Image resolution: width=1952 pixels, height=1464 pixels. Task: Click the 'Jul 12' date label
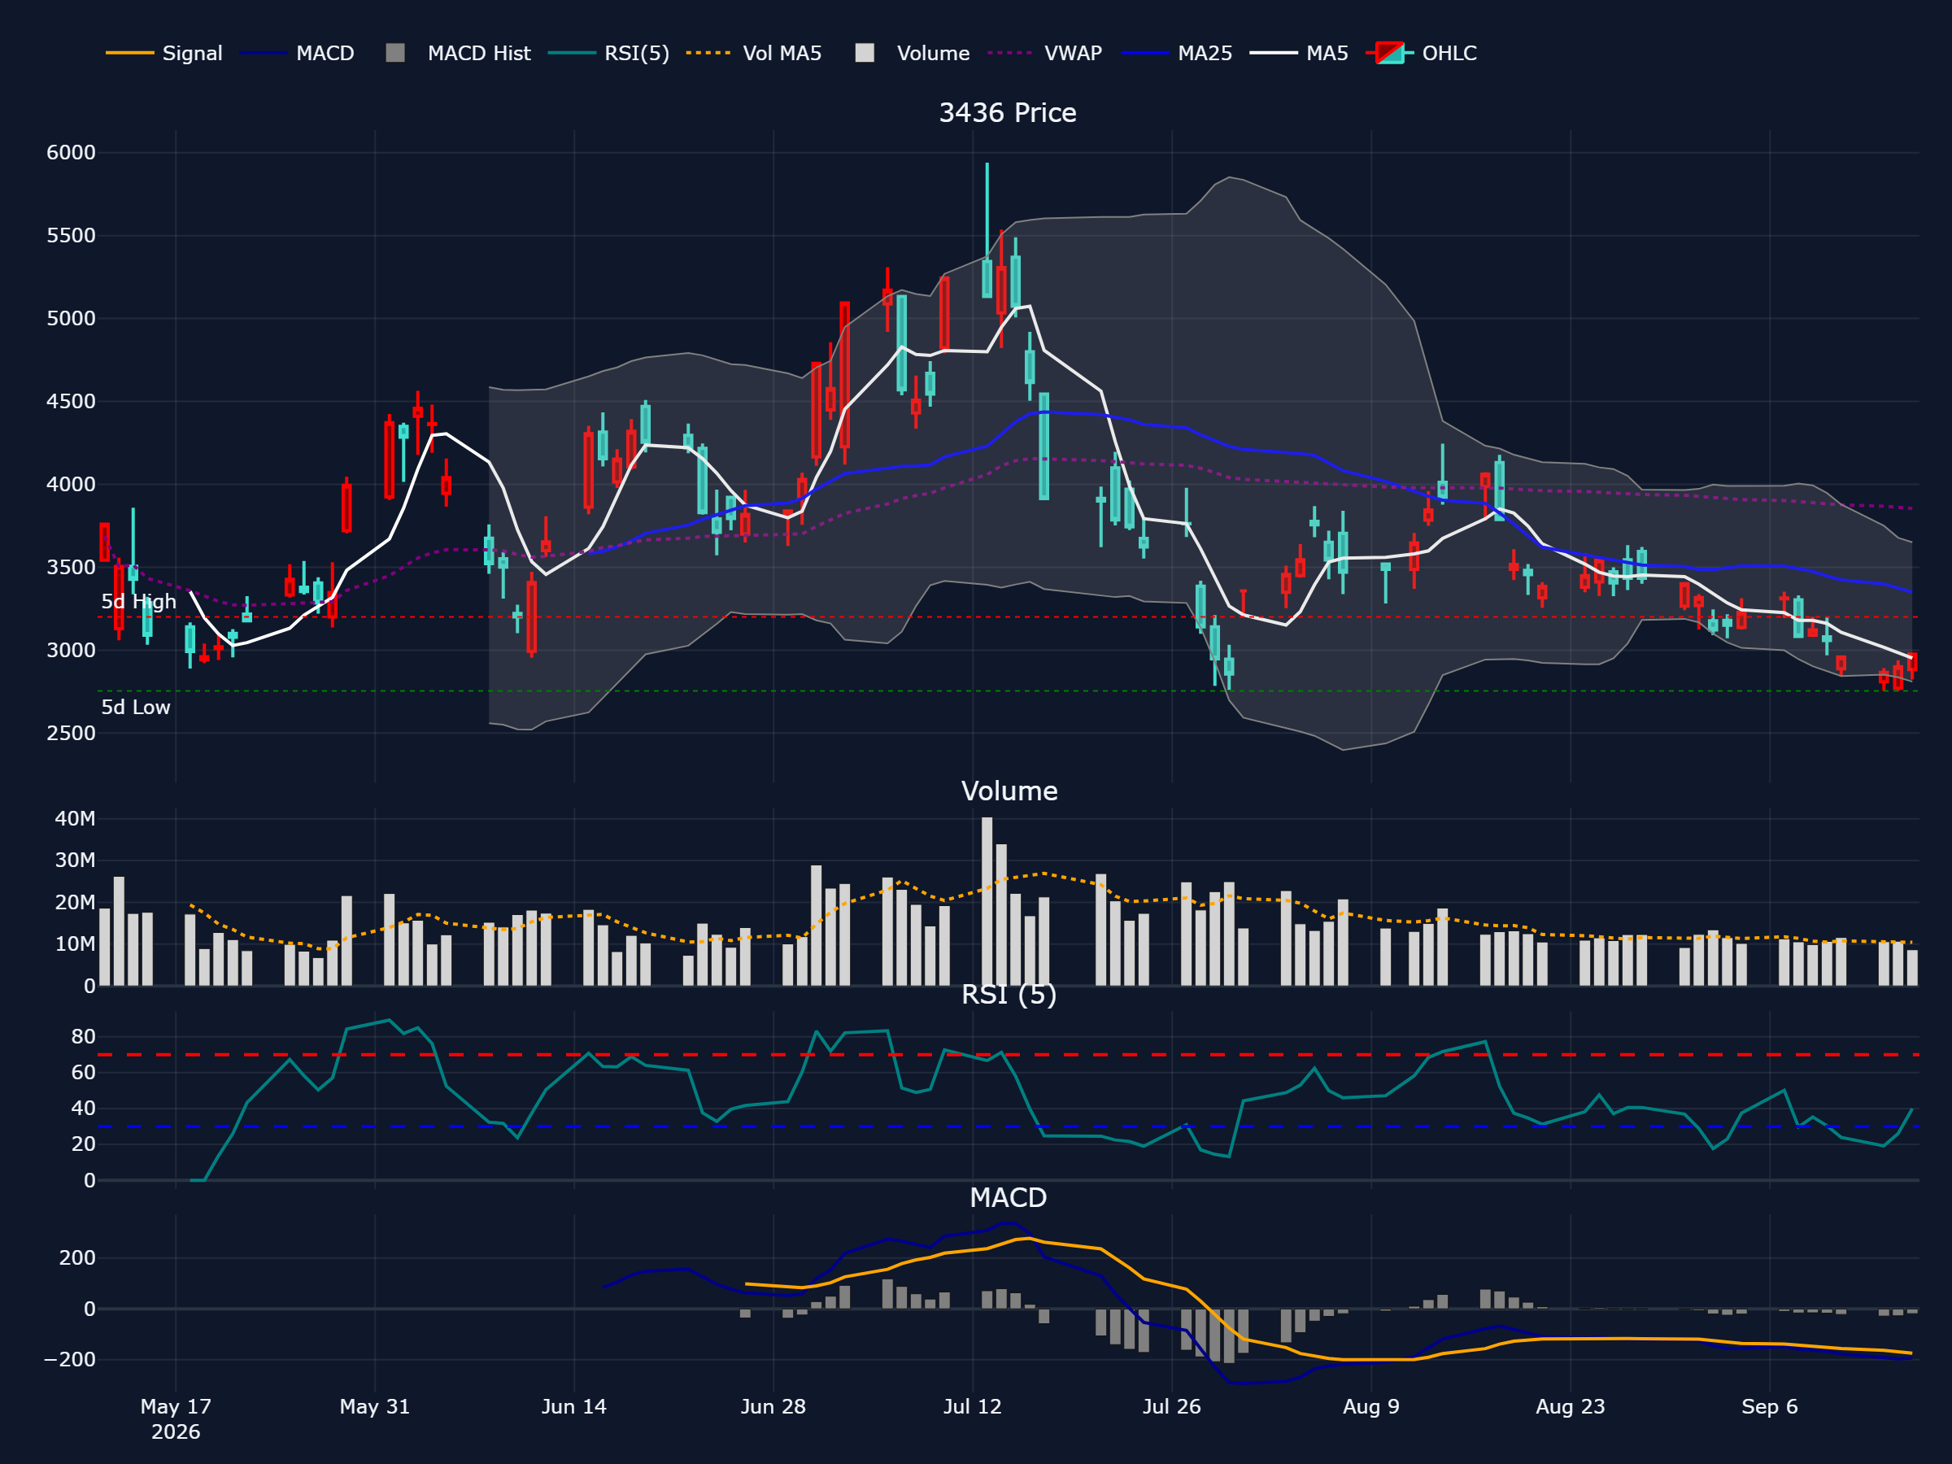coord(973,1406)
